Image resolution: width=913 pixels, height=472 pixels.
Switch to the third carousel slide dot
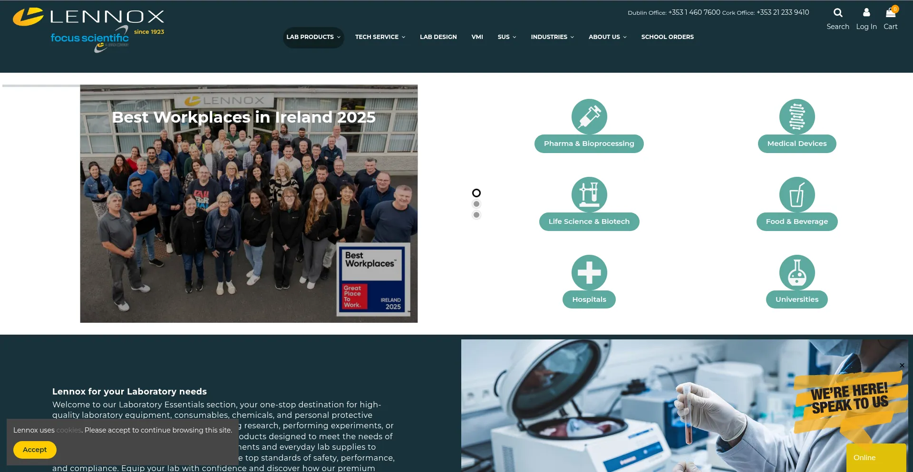click(x=476, y=215)
